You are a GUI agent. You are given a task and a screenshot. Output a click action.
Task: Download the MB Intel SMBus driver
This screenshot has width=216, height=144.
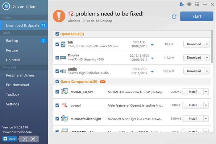[194, 44]
